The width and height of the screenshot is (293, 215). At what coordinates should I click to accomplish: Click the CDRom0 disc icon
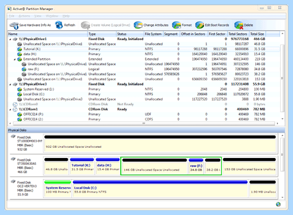(15, 104)
